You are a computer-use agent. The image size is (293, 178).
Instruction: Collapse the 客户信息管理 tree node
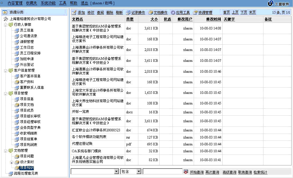click(6, 71)
